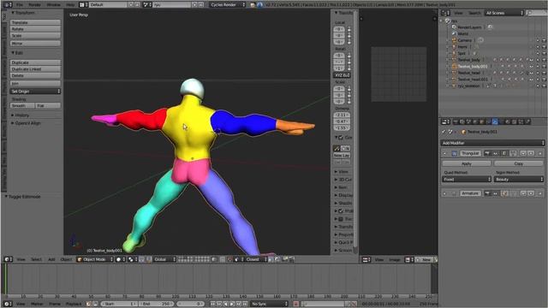Toggle selectability arrow for Camera

point(538,40)
